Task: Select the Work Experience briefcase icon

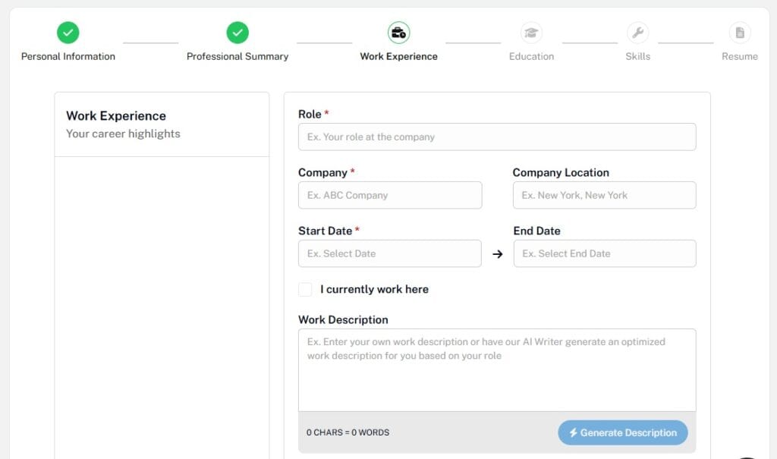Action: pos(398,33)
